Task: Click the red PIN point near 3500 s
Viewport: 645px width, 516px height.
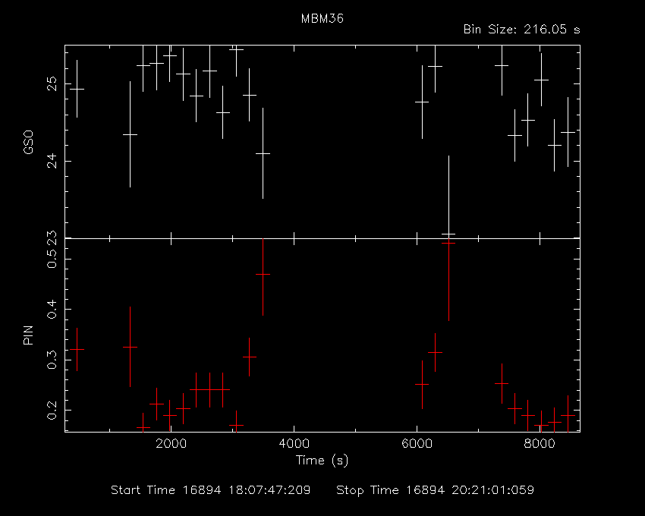Action: (263, 274)
